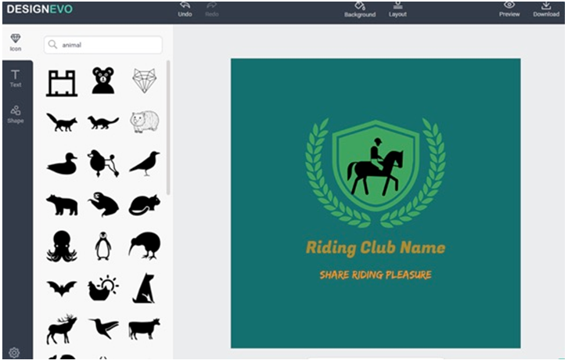Select the teddy bear icon
Image resolution: width=568 pixels, height=364 pixels.
point(102,81)
